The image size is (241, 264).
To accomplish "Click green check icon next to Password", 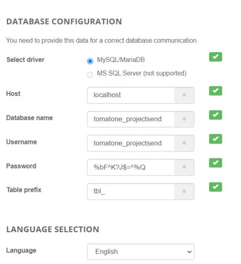I will 215,163.
